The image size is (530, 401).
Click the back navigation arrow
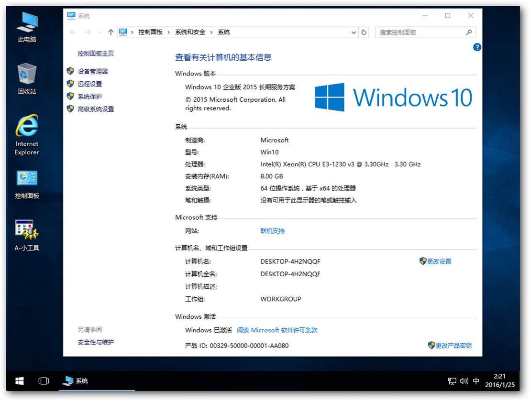73,33
